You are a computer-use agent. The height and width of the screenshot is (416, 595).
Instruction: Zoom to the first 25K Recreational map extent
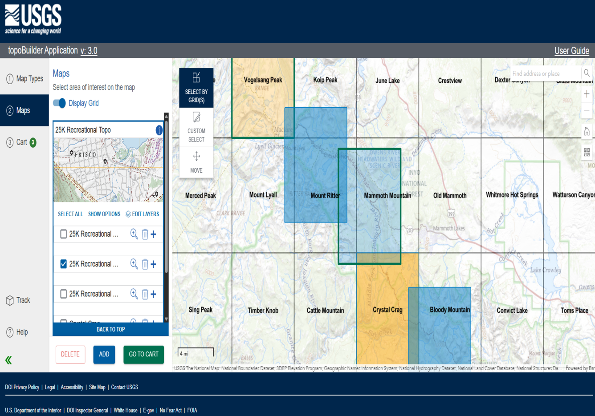[134, 234]
